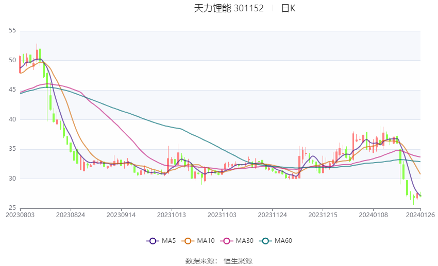Click the 25 price axis label
This screenshot has height=266, width=438.
12,208
